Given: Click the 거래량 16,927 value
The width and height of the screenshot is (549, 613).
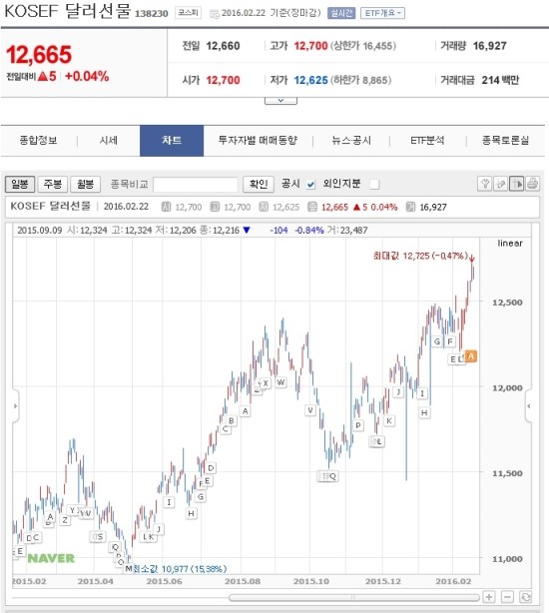Looking at the screenshot, I should tap(489, 46).
